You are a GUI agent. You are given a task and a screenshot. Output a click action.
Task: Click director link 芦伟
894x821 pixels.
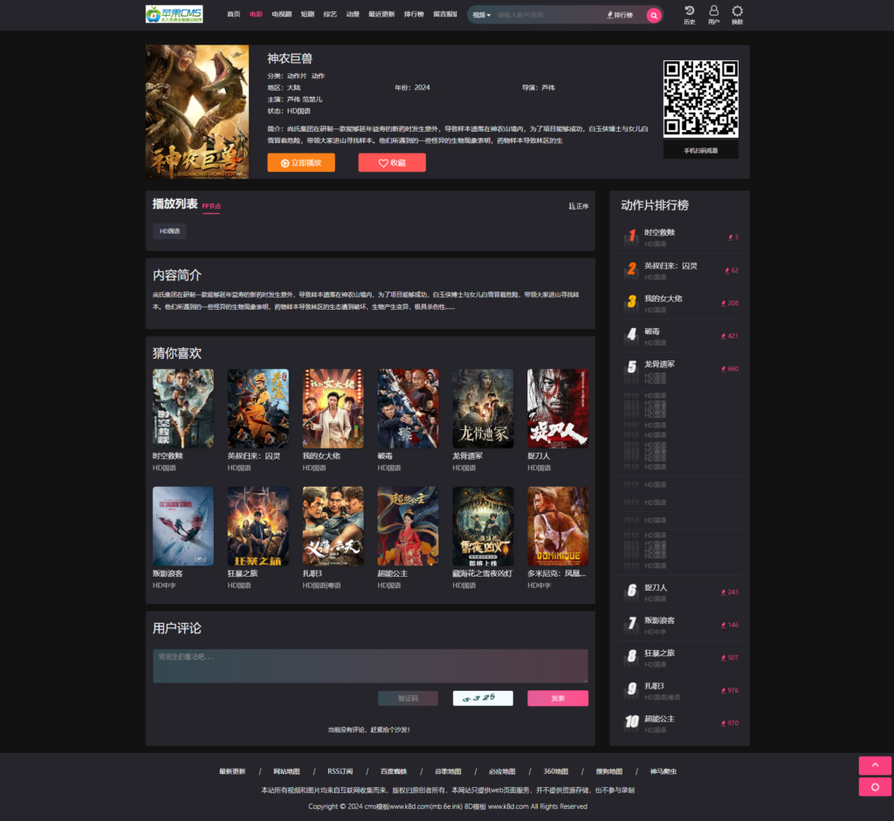548,88
